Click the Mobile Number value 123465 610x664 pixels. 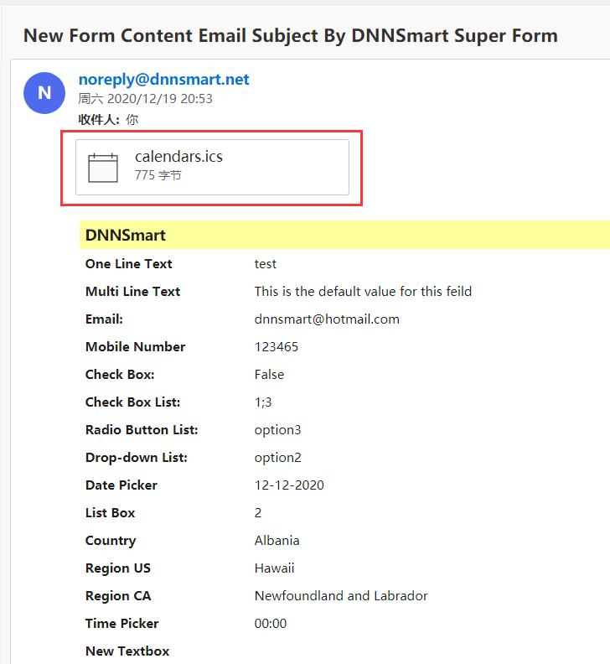click(x=277, y=347)
